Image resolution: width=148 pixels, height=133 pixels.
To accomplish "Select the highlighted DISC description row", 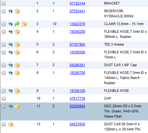I will coord(74,111).
